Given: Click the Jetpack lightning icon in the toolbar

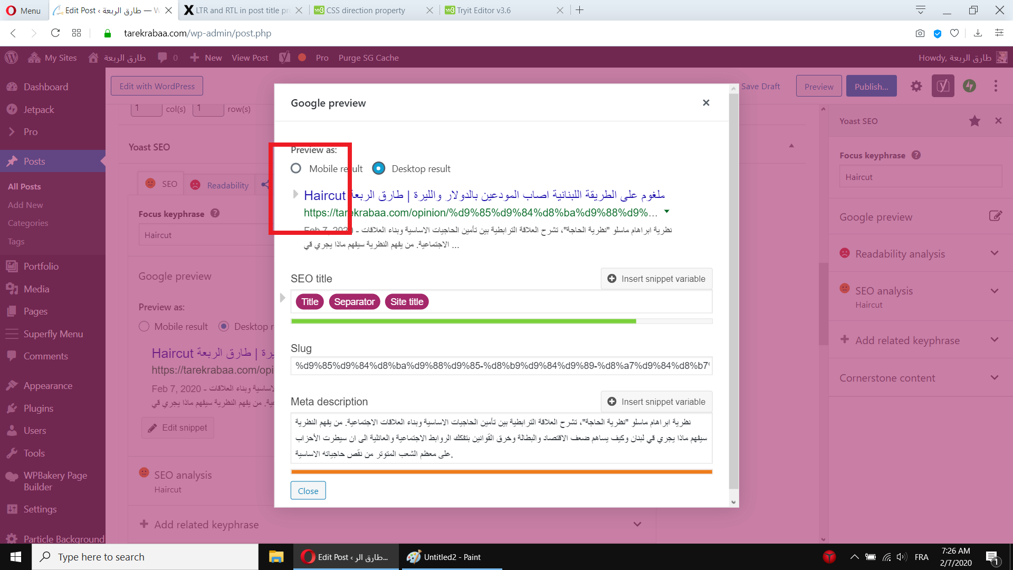Looking at the screenshot, I should [969, 86].
